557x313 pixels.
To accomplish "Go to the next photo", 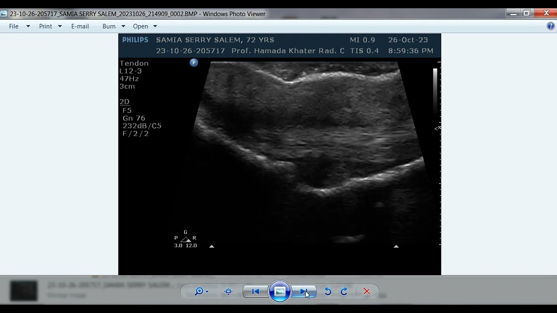I will [x=304, y=291].
